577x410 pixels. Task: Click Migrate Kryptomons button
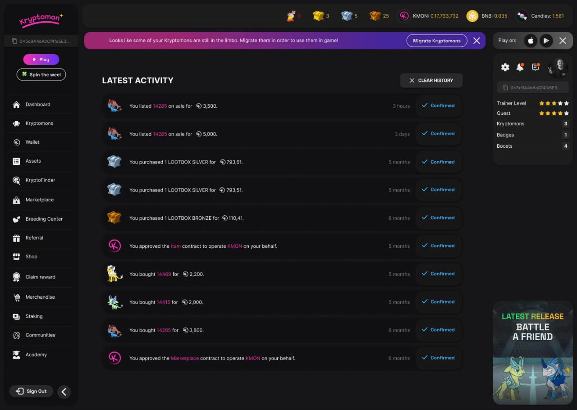tap(437, 41)
